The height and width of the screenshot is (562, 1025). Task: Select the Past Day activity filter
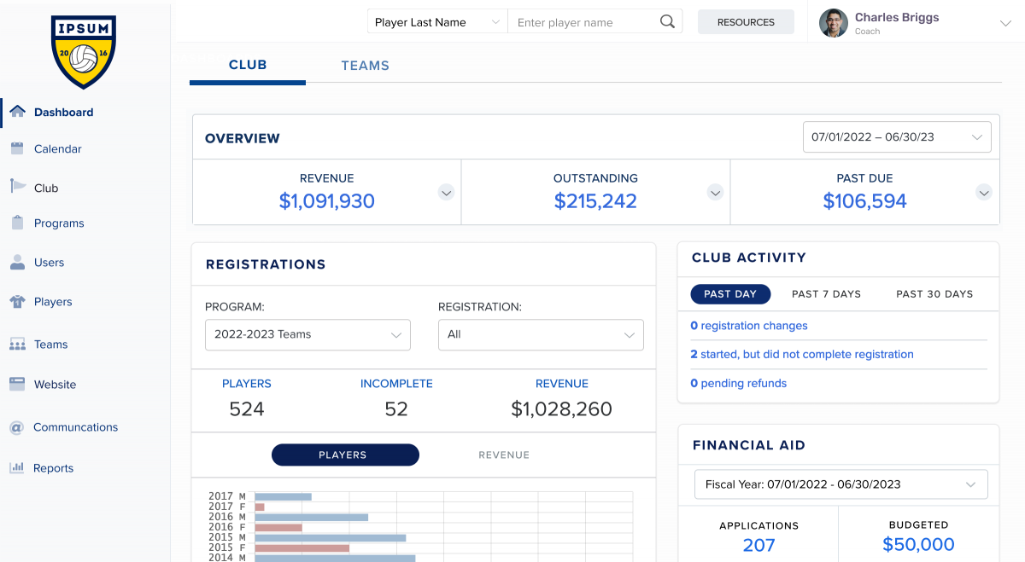(x=730, y=293)
